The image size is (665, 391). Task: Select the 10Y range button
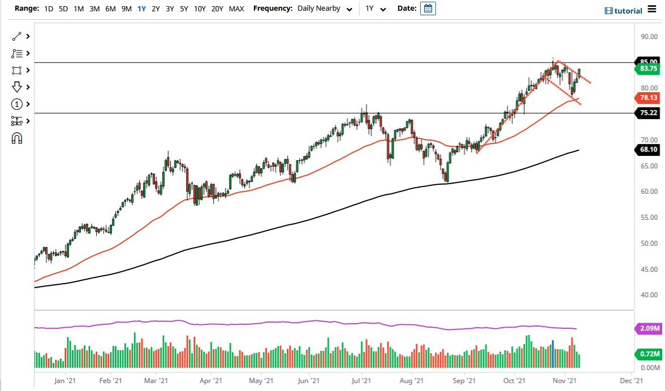pos(199,8)
